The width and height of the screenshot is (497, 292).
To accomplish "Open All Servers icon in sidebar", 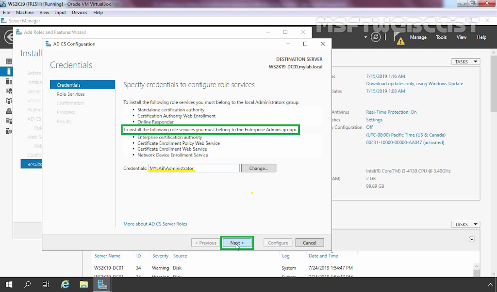I will coord(9,81).
